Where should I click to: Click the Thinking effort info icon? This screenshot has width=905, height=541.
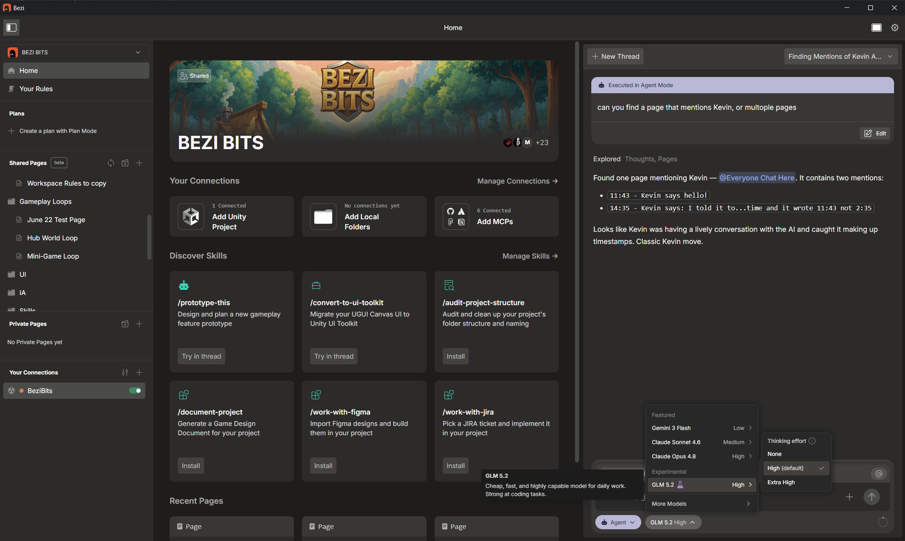[x=812, y=441]
